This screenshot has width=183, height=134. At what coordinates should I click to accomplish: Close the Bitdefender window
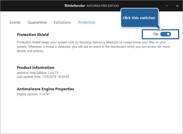tap(177, 6)
